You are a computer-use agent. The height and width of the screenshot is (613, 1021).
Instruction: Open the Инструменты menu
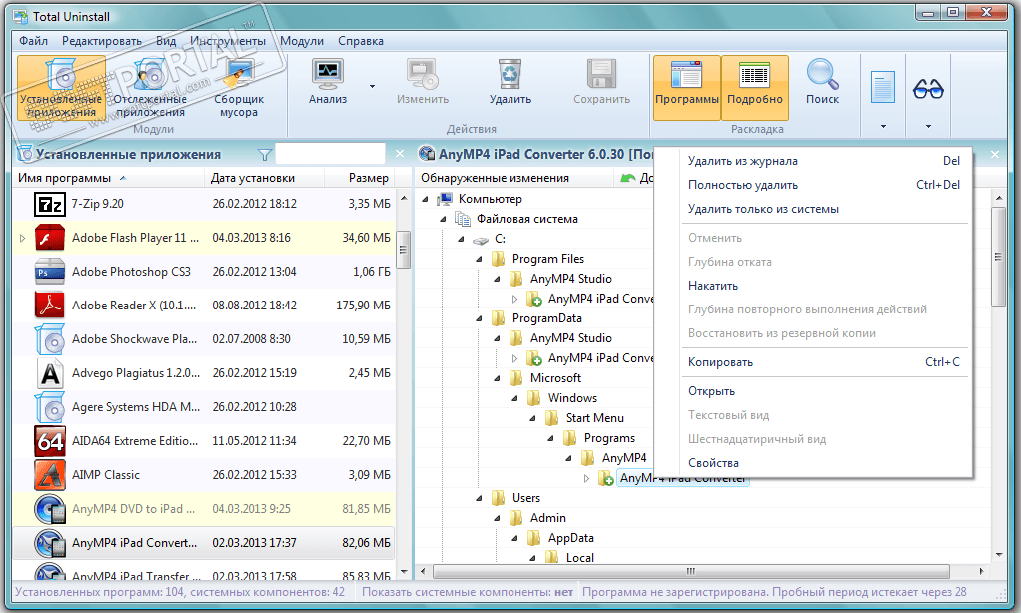point(227,41)
